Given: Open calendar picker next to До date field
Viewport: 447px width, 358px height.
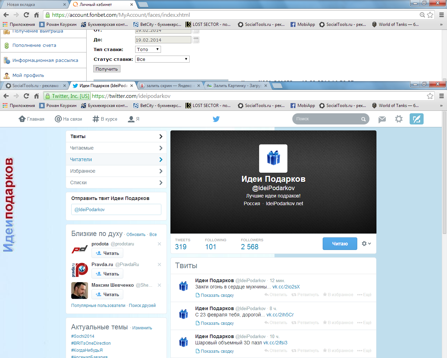Looking at the screenshot, I should (x=196, y=40).
